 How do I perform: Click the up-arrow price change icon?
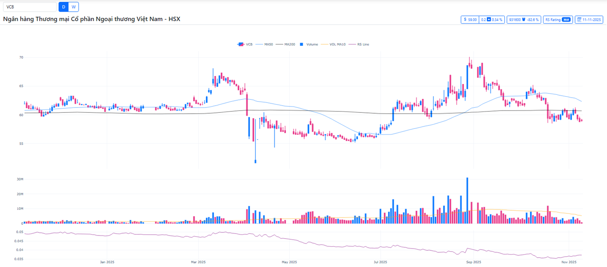[x=488, y=20]
